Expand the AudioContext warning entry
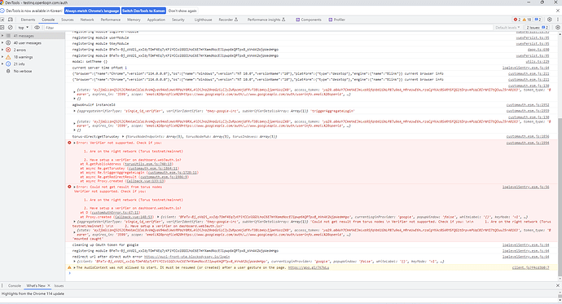This screenshot has width=562, height=304. tap(75, 267)
